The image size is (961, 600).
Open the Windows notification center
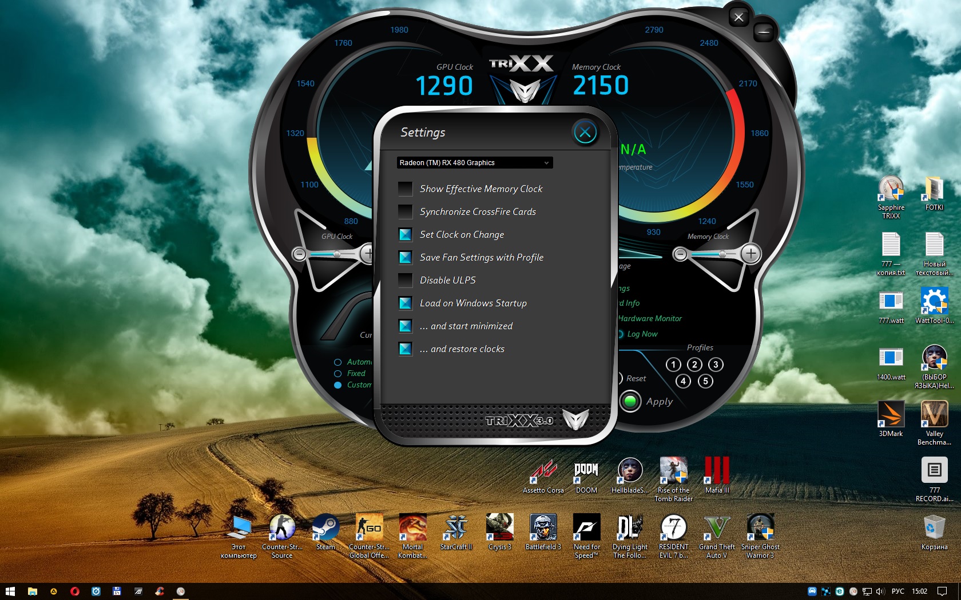(942, 591)
